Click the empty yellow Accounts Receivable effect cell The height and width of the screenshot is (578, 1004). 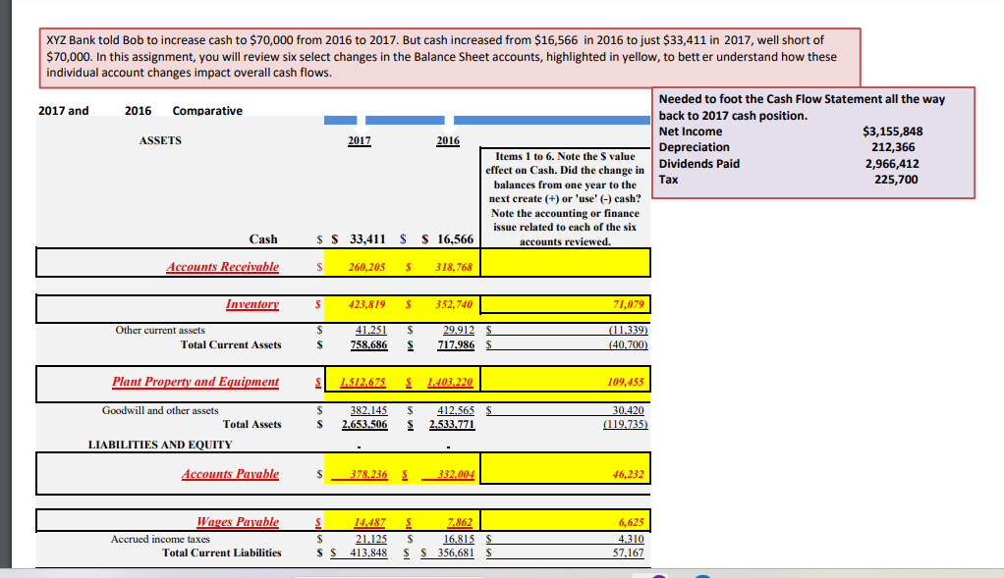click(x=565, y=263)
